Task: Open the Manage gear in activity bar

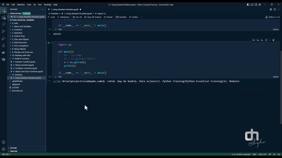Action: [4, 149]
